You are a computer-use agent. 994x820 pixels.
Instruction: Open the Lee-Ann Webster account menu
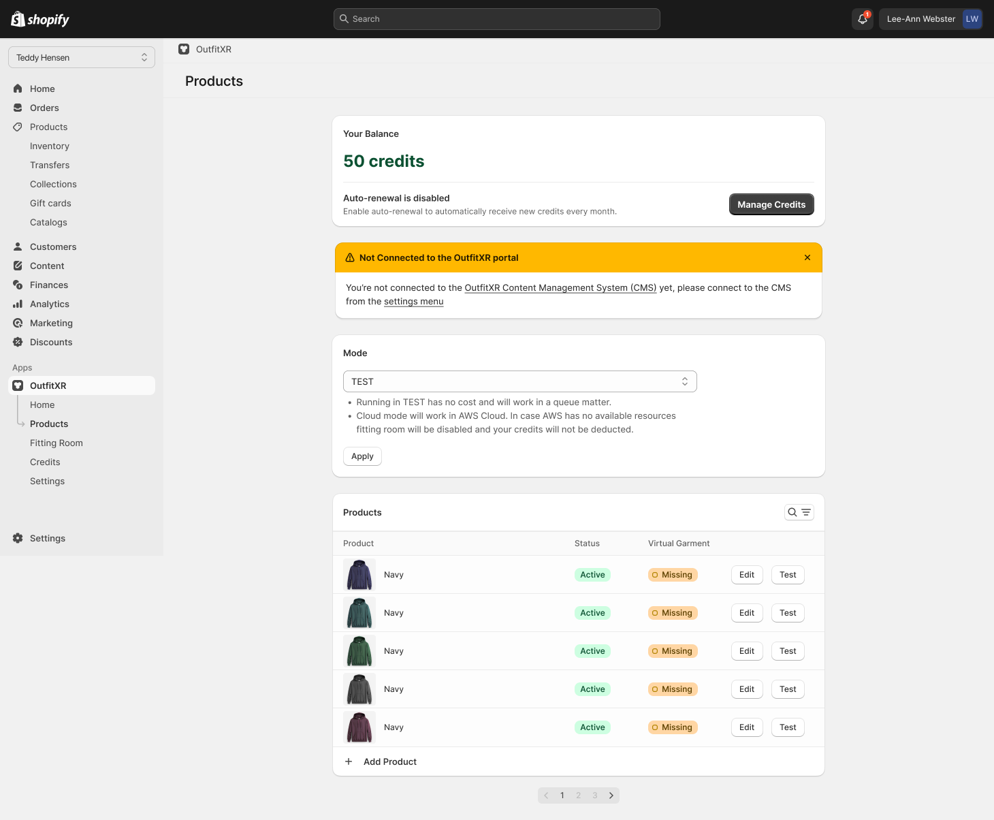click(931, 19)
